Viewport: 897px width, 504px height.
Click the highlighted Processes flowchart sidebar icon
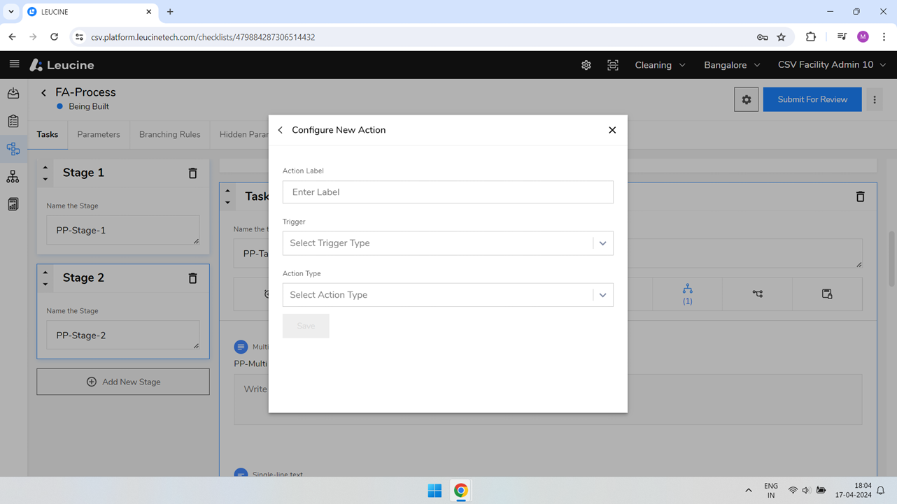(x=13, y=148)
